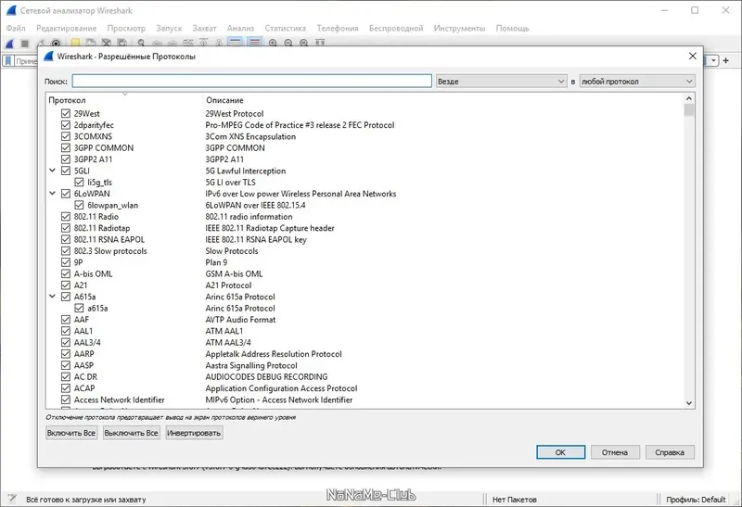Screen dimensions: 742x507
Task: Click the plus icon beside filter bar
Action: tap(726, 60)
